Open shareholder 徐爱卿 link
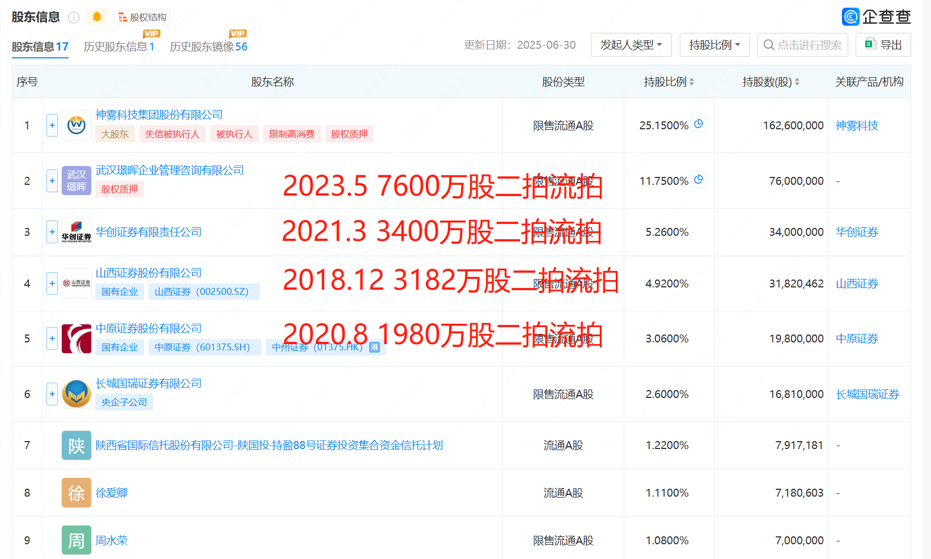 click(x=111, y=493)
